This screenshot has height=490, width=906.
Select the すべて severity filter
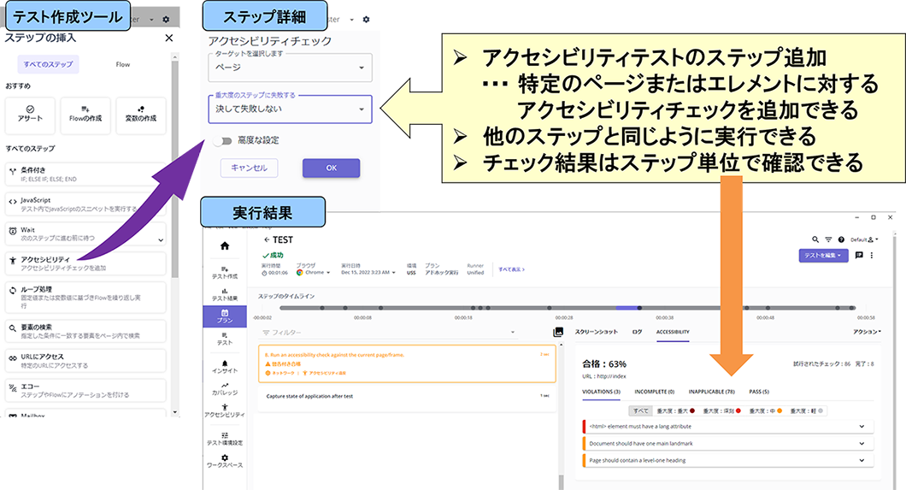pyautogui.click(x=638, y=410)
